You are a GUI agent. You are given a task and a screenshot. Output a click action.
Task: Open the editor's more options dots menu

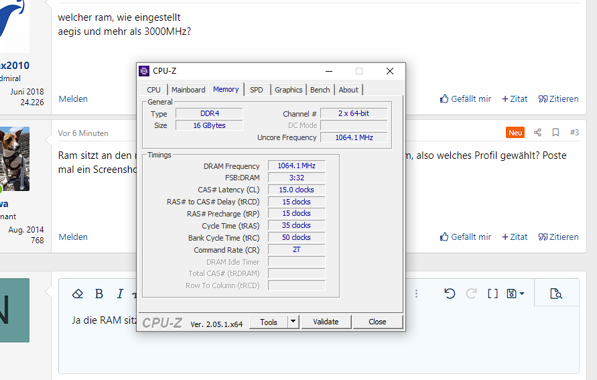[x=416, y=294]
